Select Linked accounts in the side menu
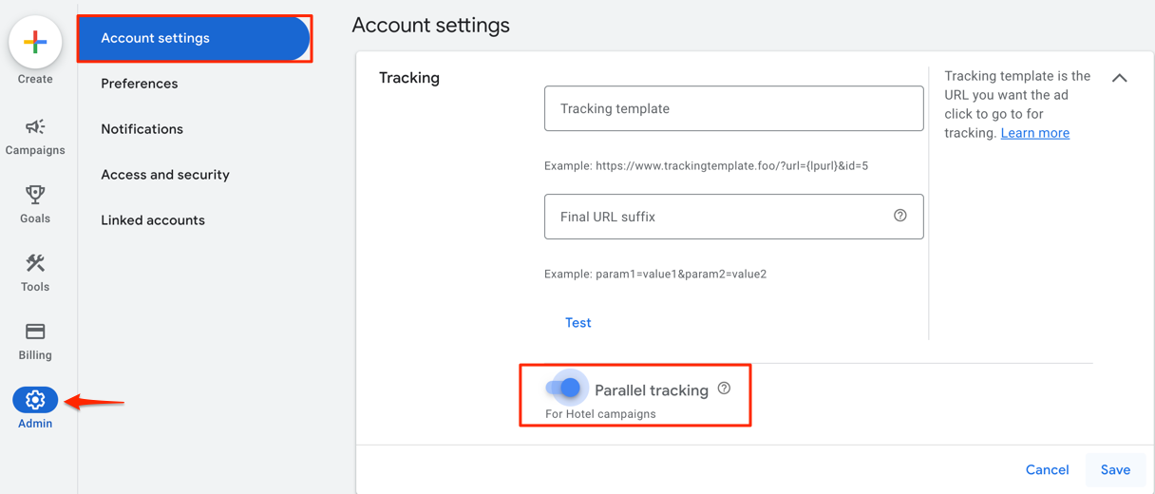The width and height of the screenshot is (1155, 494). pos(153,220)
